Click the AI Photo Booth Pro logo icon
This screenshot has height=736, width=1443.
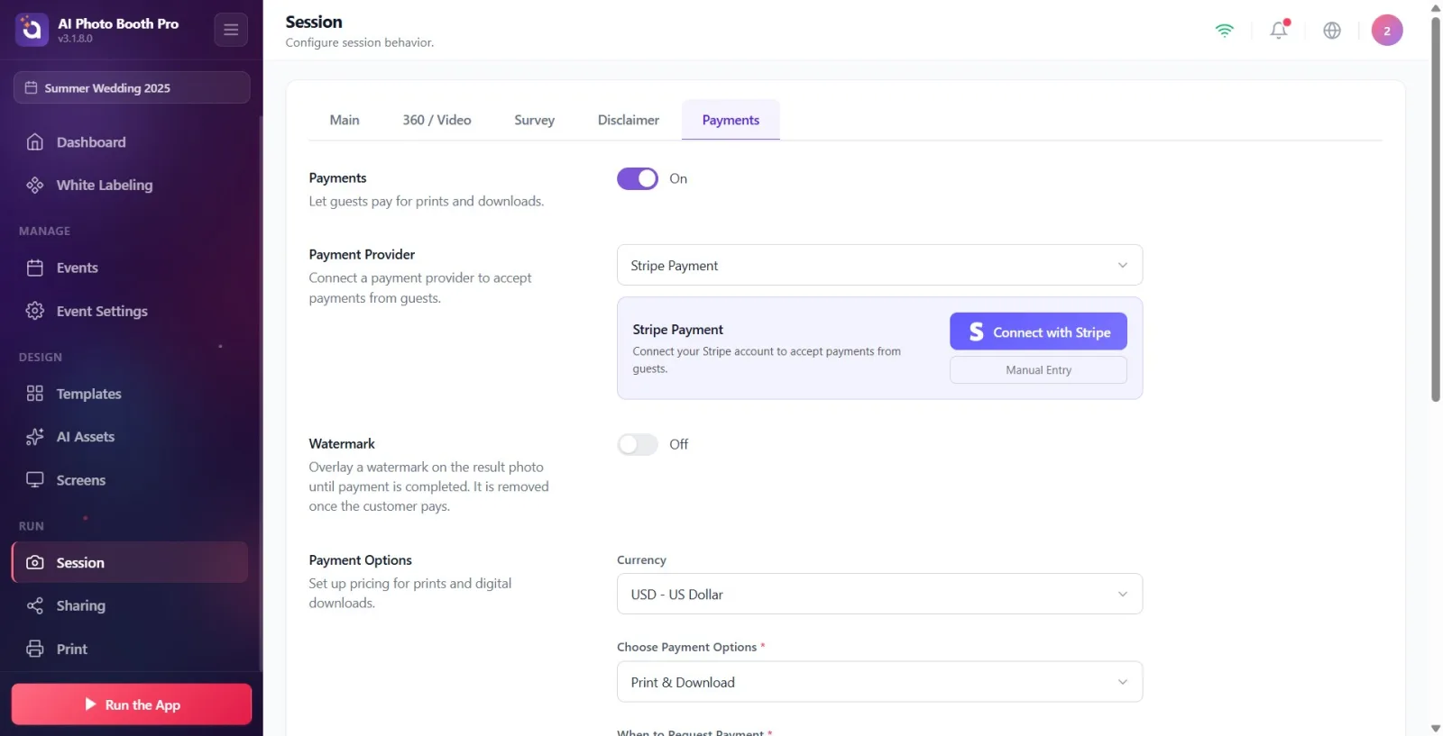32,30
